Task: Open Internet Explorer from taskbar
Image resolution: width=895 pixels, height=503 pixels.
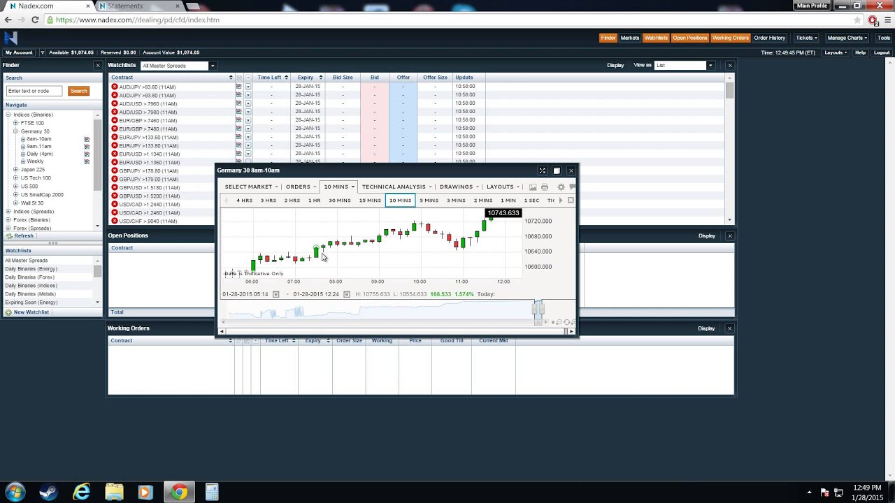Action: (82, 493)
